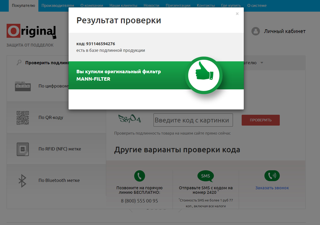Click ЗАЩИТА ОТ ПОДДЕЛОК tagline
320x225 pixels.
[30, 45]
